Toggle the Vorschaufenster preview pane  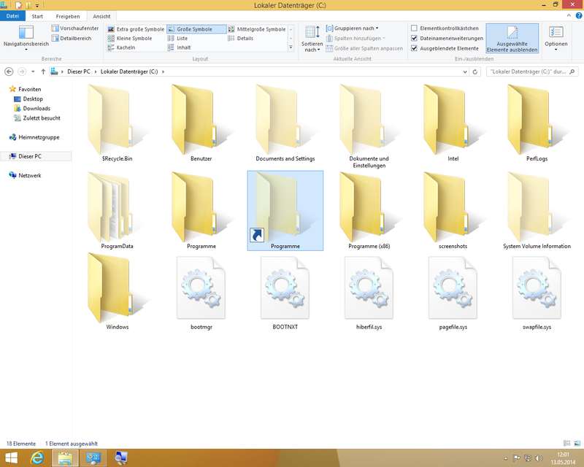75,28
